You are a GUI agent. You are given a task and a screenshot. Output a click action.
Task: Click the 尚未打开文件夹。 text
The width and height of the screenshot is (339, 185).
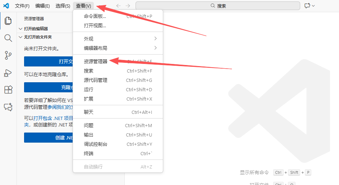[42, 48]
